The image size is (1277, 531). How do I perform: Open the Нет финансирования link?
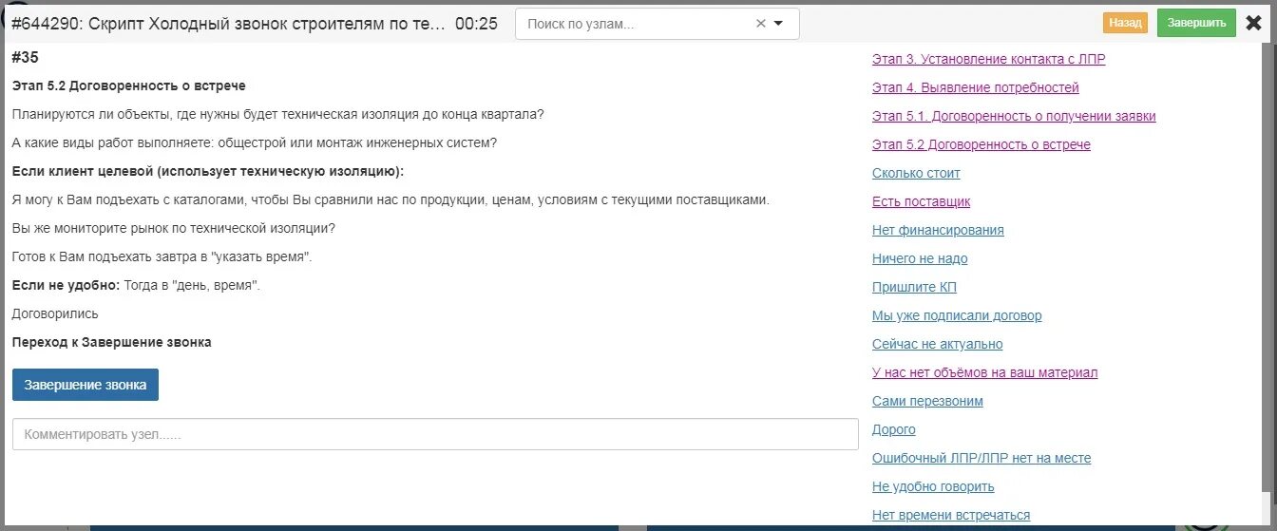click(x=938, y=230)
